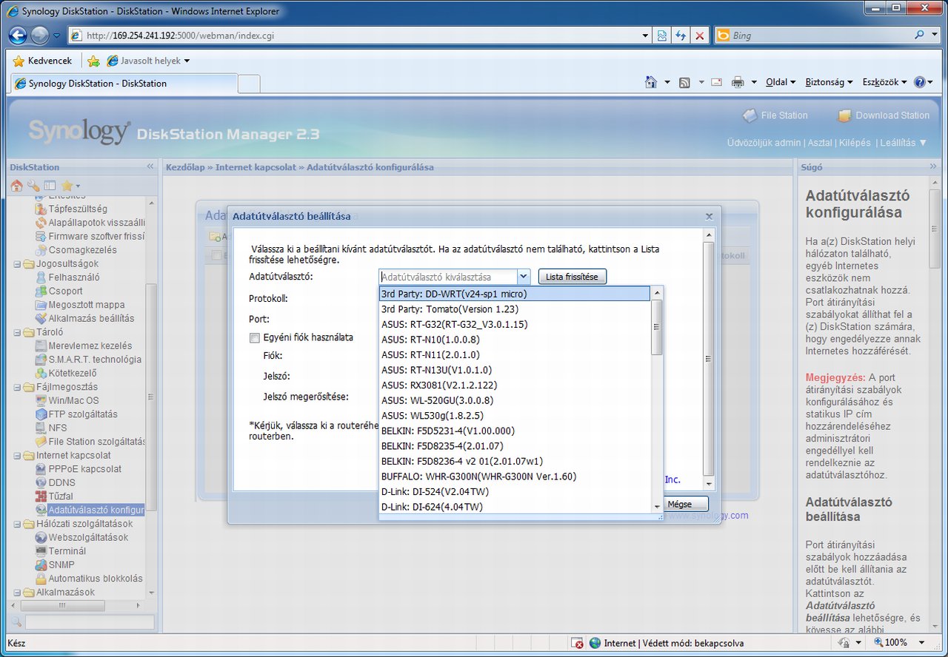Click the Automatikus blokkolás lock icon
This screenshot has width=948, height=657.
(x=42, y=579)
